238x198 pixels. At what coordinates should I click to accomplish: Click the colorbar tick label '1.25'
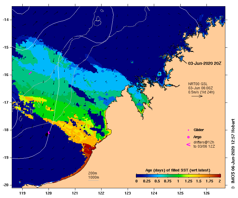(188, 181)
